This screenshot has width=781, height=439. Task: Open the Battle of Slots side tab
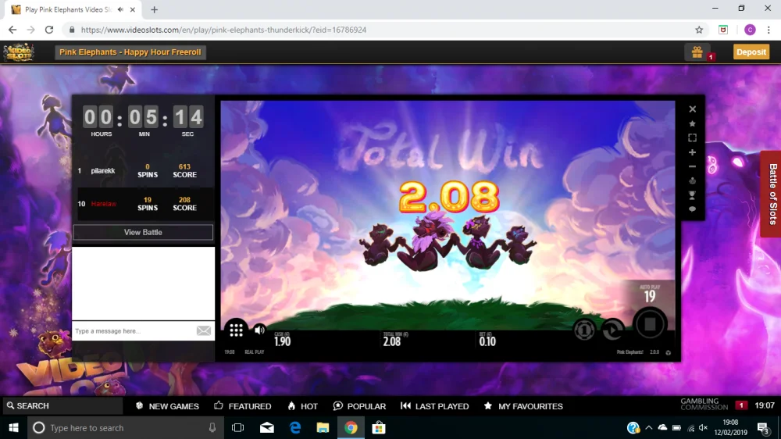tap(771, 194)
